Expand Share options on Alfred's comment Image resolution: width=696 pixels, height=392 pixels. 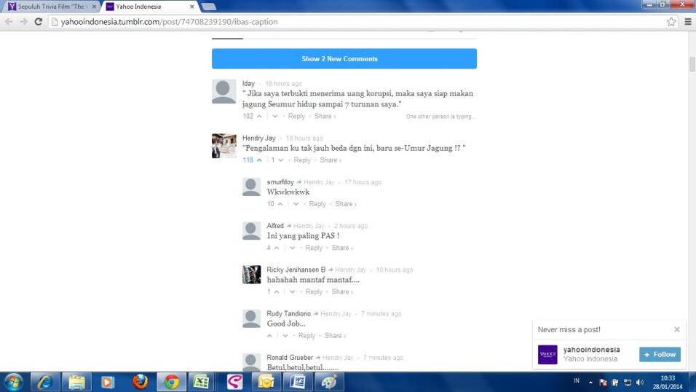click(342, 248)
